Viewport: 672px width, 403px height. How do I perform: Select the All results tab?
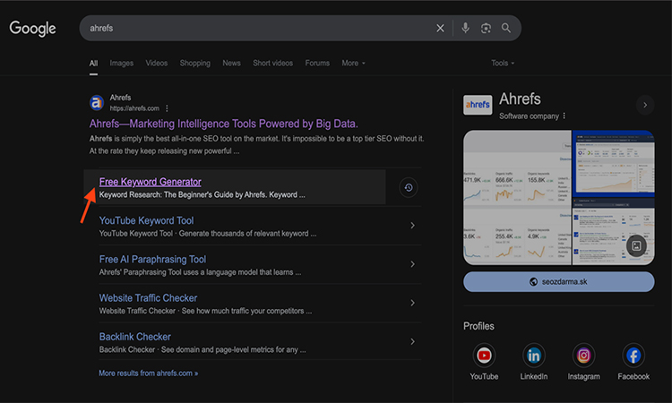[93, 64]
